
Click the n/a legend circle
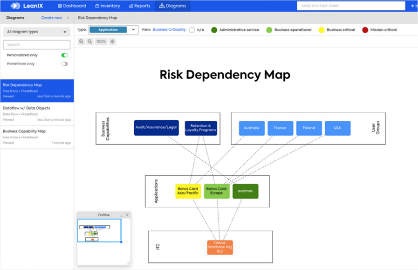pyautogui.click(x=192, y=30)
